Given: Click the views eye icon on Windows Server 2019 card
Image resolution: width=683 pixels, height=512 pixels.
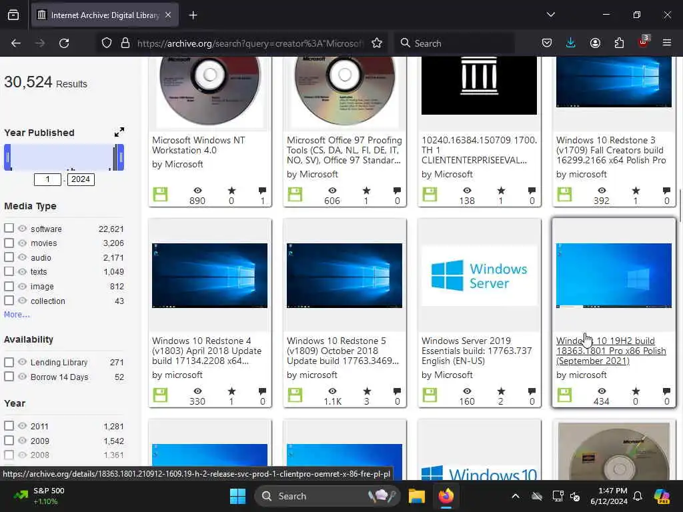Looking at the screenshot, I should click(467, 391).
